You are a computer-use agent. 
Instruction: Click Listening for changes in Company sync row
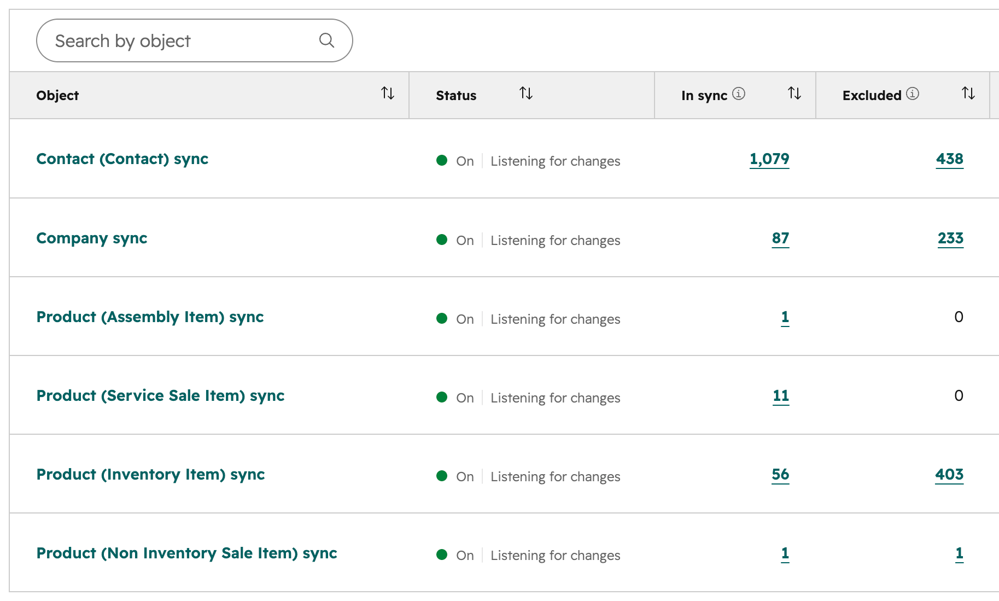(556, 241)
